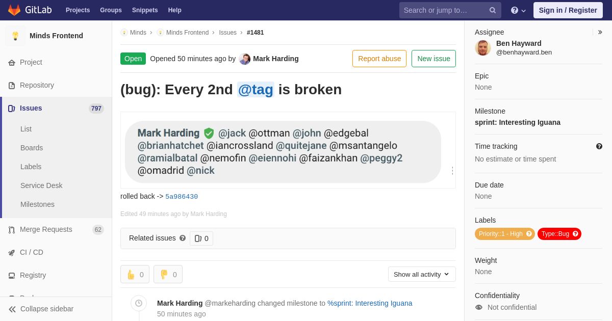Click the @tag mention in the title
This screenshot has height=321, width=612.
click(x=256, y=90)
